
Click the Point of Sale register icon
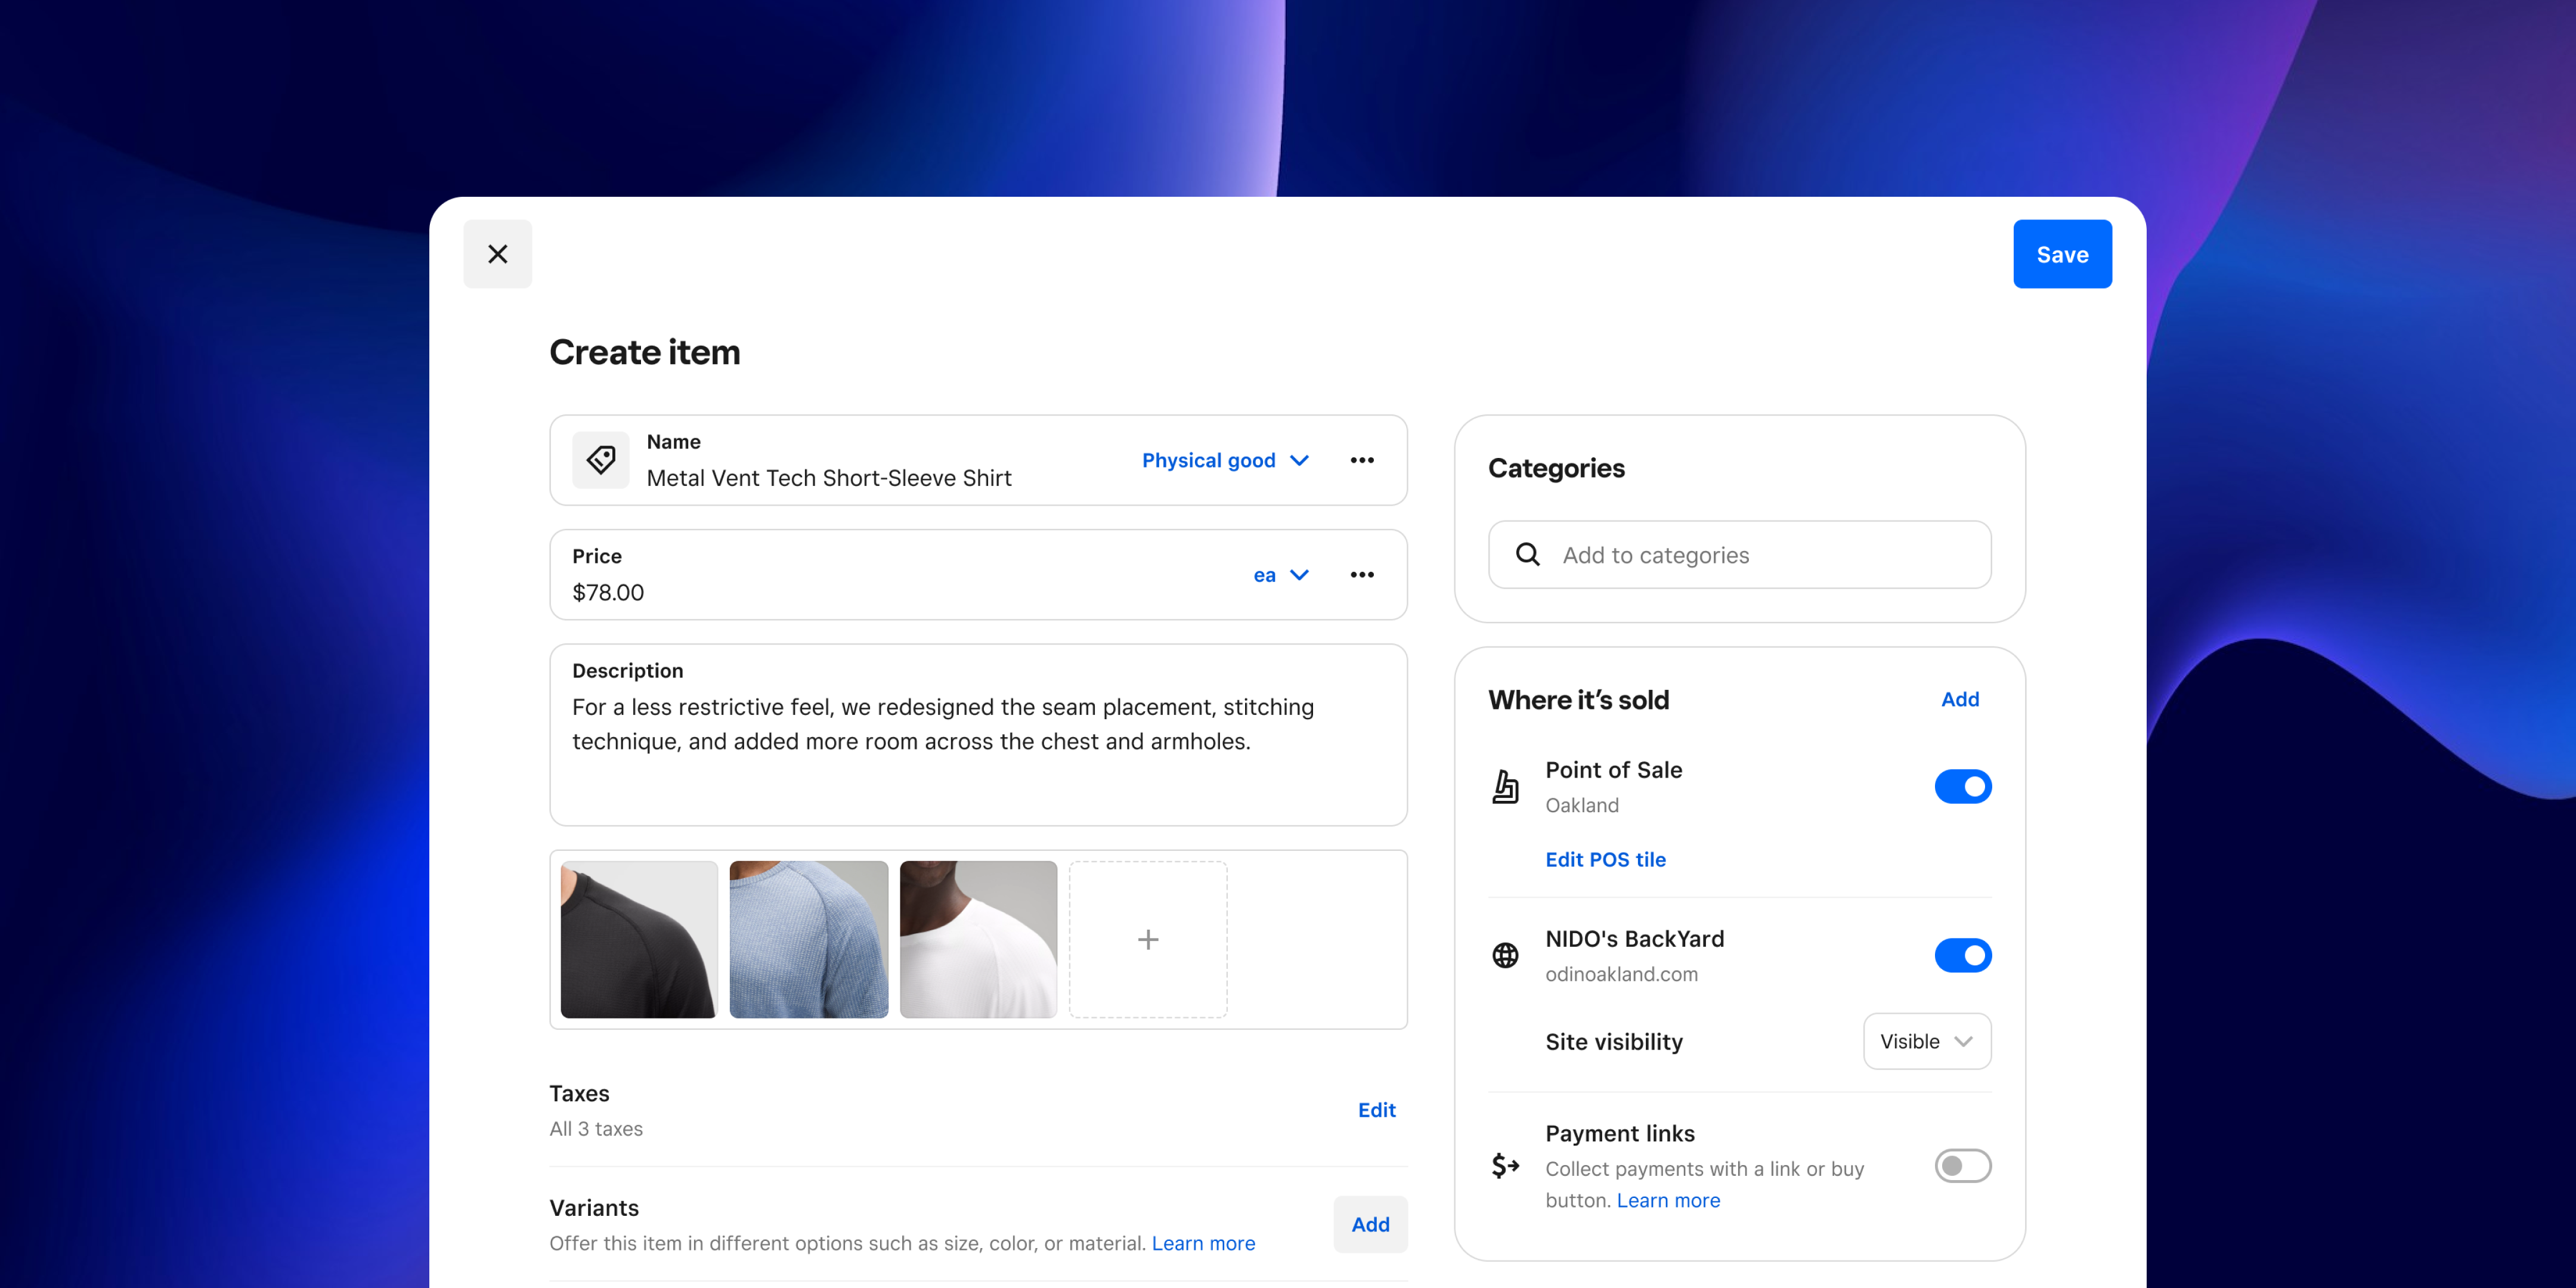click(x=1505, y=787)
